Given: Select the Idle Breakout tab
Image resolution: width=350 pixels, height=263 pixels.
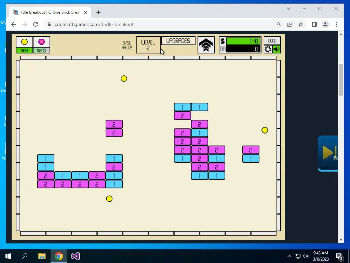Looking at the screenshot, I should [50, 12].
